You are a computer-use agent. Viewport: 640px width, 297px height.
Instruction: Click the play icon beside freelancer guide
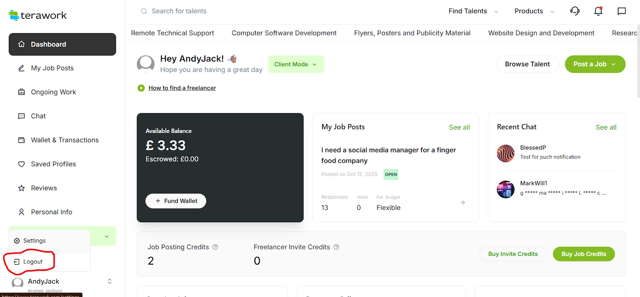click(141, 88)
